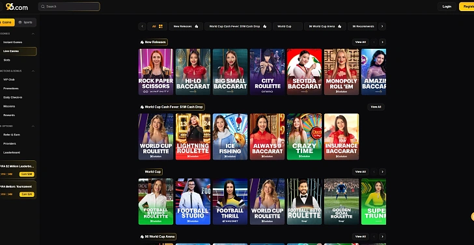Go to next World Cup games arrow

click(x=382, y=171)
